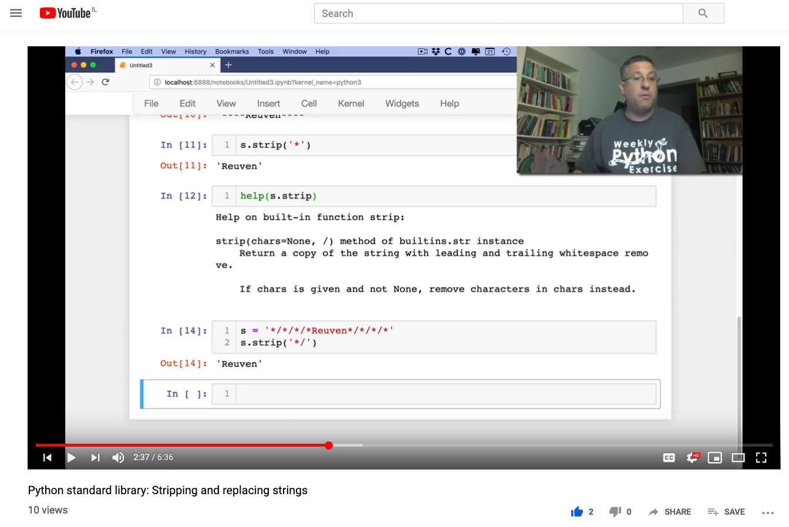
Task: Click SHARE below the video
Action: click(x=670, y=512)
